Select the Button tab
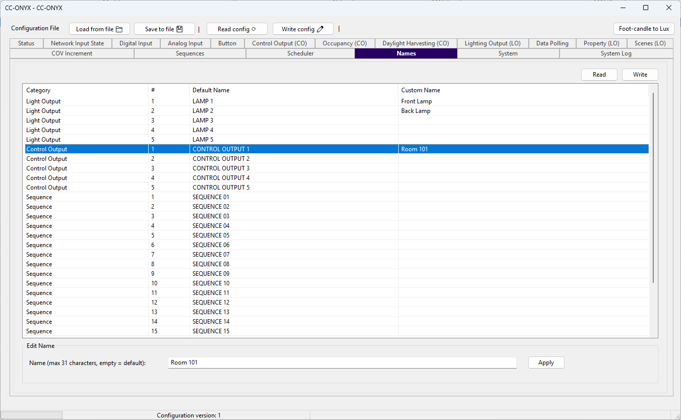The height and width of the screenshot is (420, 681). coord(227,43)
